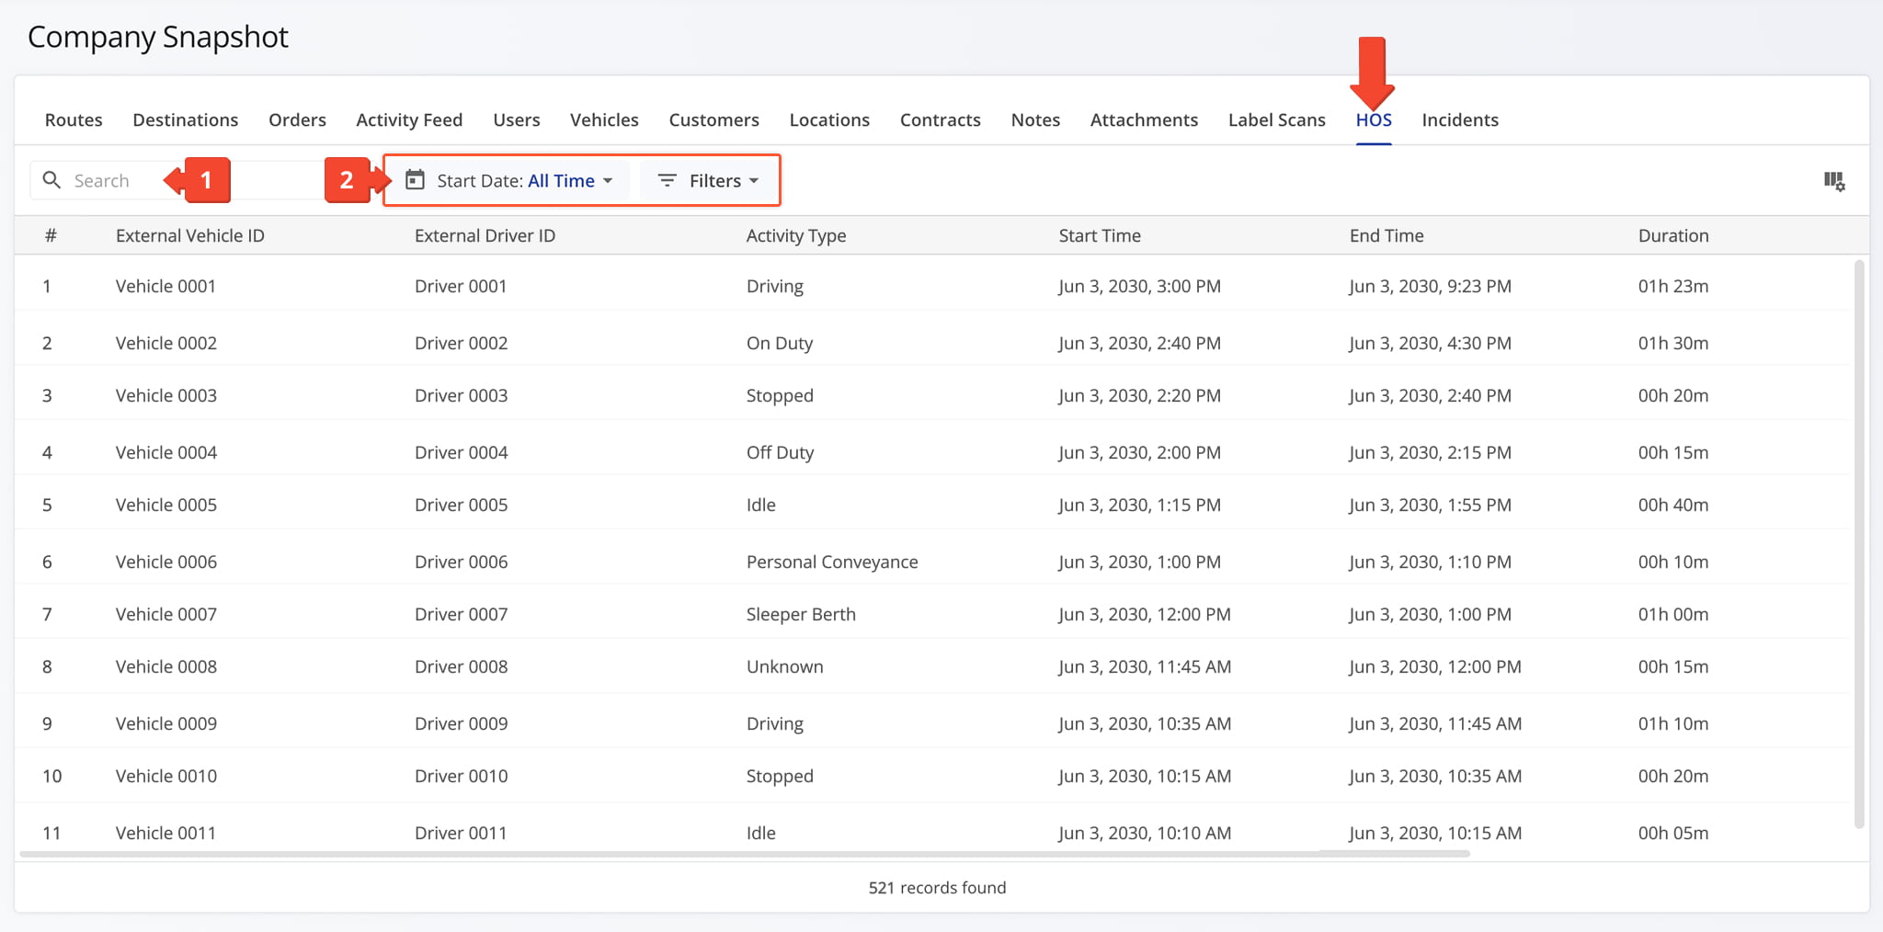Click the Off Duty activity cell
Image resolution: width=1883 pixels, height=932 pixels.
(x=780, y=452)
